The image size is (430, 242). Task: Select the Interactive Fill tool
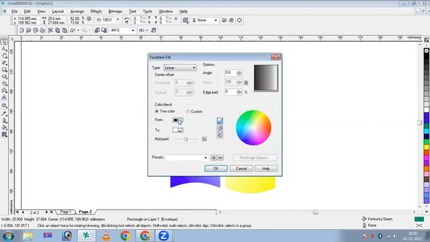click(x=4, y=134)
